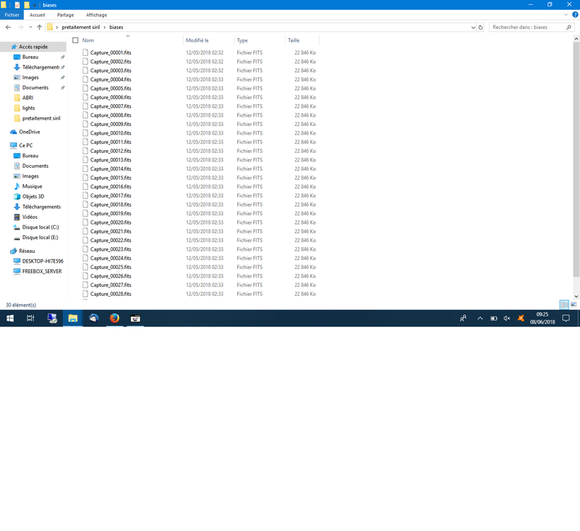This screenshot has height=531, width=580.
Task: Go back with the left arrow button
Action: pyautogui.click(x=8, y=27)
